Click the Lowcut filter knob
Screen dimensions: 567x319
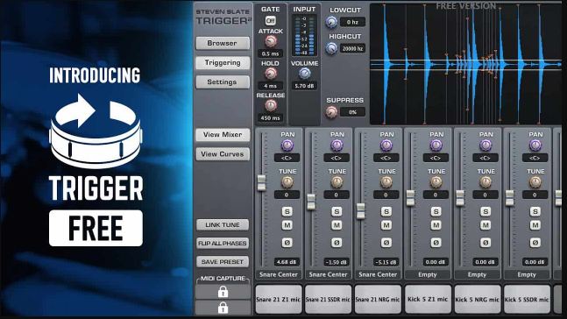click(331, 23)
